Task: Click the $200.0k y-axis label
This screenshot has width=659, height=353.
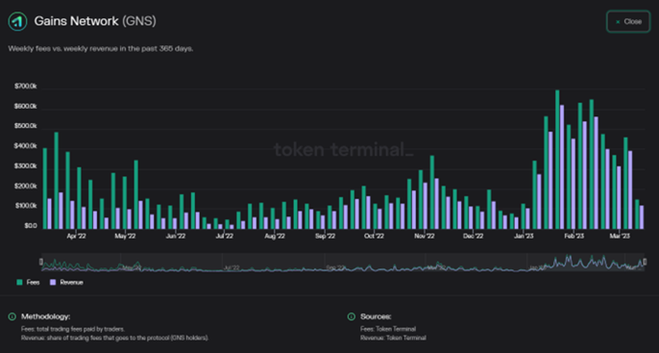Action: pyautogui.click(x=25, y=186)
